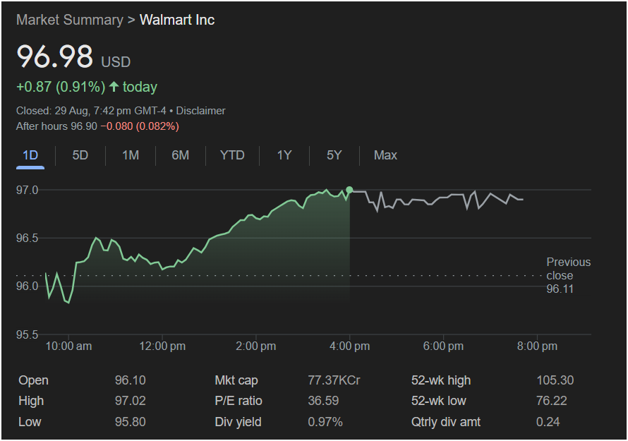Click the High value 97.02
Screen dimensions: 628x441
(130, 401)
